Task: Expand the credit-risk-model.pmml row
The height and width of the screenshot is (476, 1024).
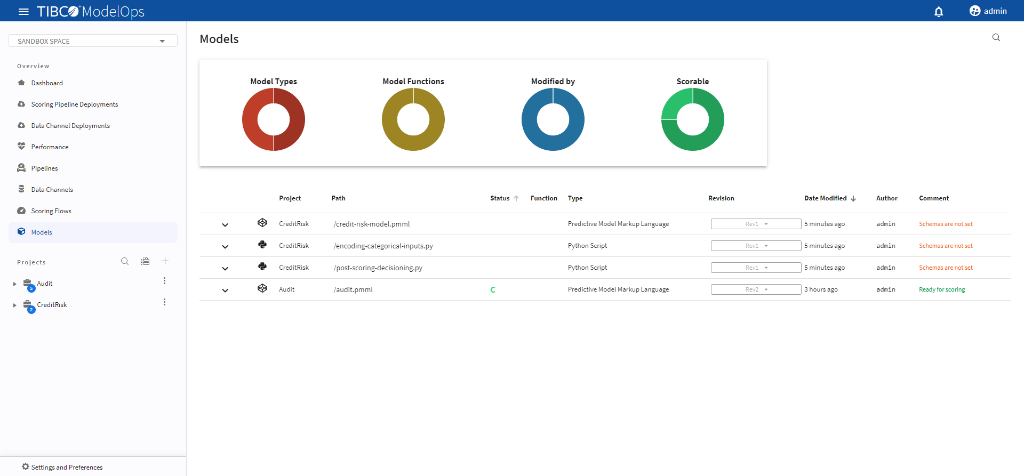Action: (x=225, y=224)
